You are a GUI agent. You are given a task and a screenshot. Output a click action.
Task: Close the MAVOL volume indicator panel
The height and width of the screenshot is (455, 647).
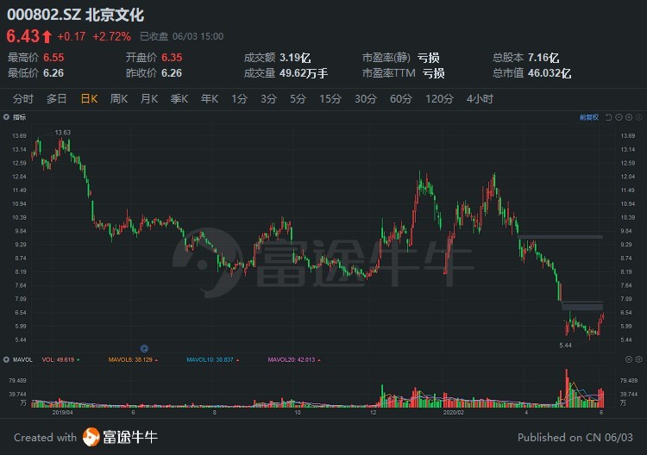(628, 359)
